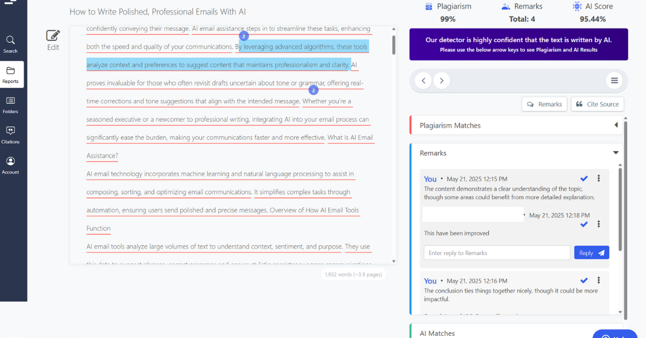
Task: Click the Cite Source button
Action: pos(597,104)
